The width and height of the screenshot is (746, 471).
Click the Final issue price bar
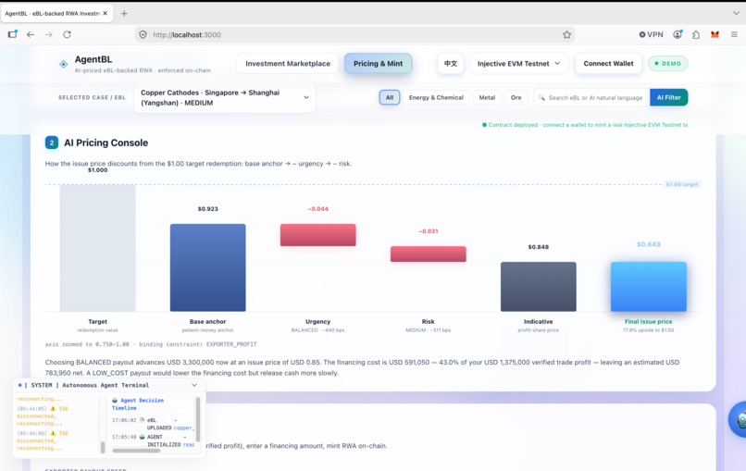point(649,287)
